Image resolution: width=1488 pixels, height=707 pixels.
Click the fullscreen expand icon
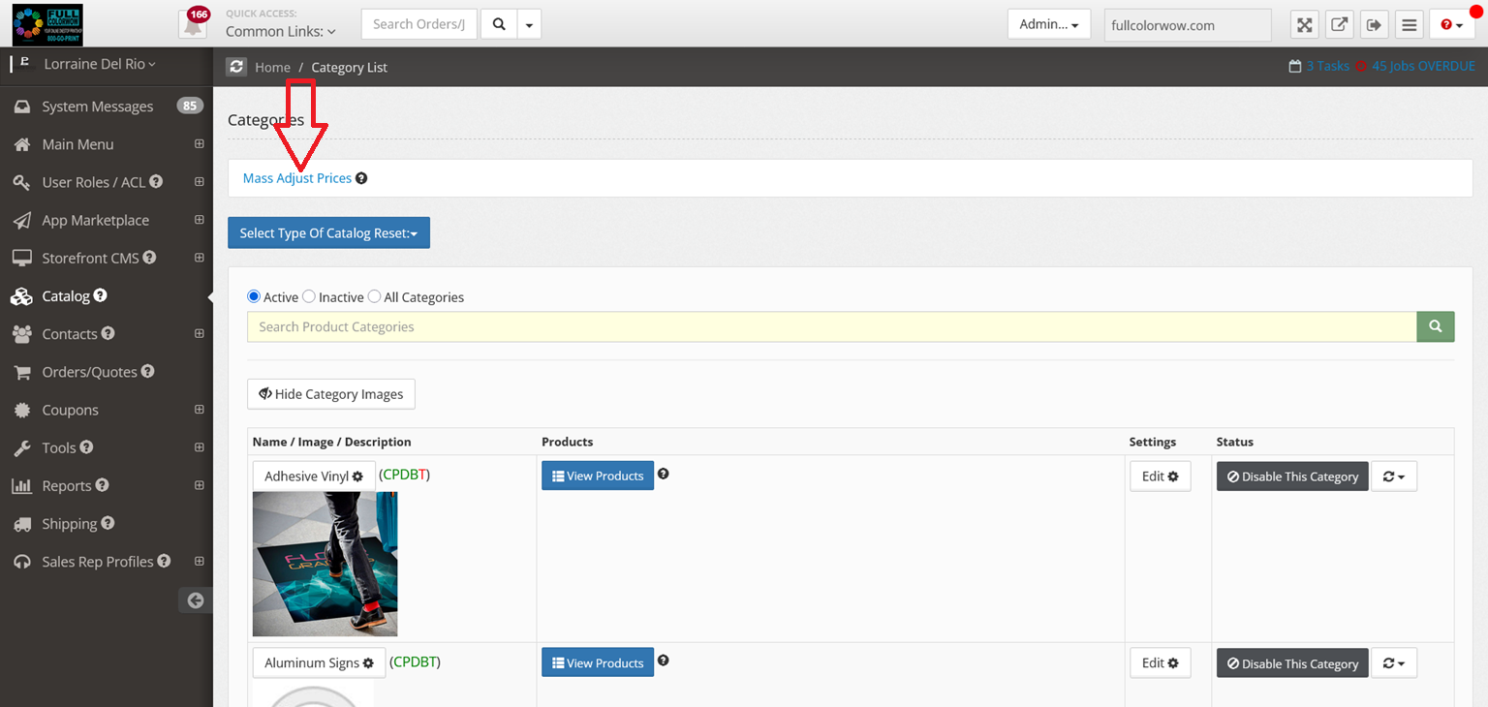(x=1305, y=25)
